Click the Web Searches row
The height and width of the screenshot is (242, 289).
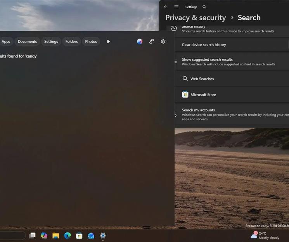click(x=232, y=79)
